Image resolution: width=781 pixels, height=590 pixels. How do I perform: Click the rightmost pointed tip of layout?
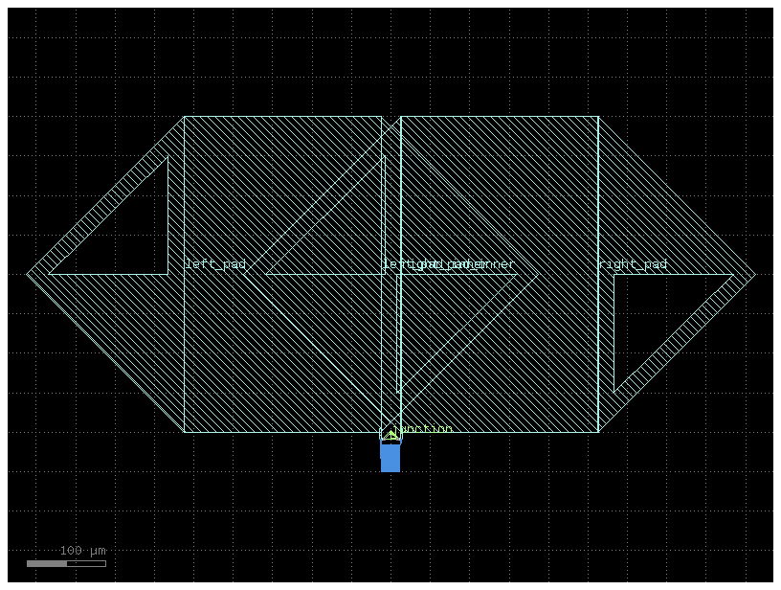point(754,274)
